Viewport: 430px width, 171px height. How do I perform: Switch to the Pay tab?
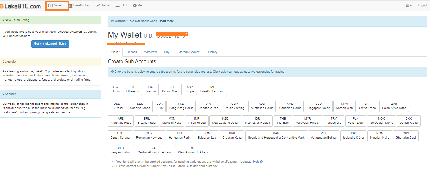pyautogui.click(x=167, y=52)
